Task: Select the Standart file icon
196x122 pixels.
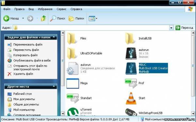Action: point(73,98)
